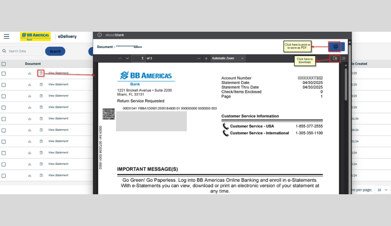Click the download icon in the fifth row
Viewport: 391px width, 226px height.
30,119
